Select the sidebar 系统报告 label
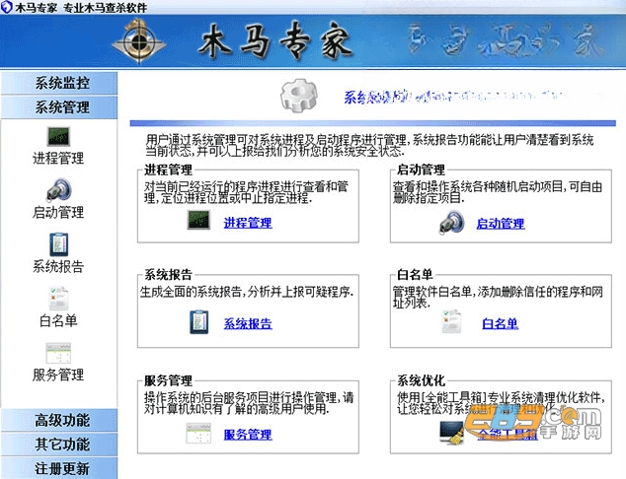Image resolution: width=626 pixels, height=479 pixels. [58, 266]
